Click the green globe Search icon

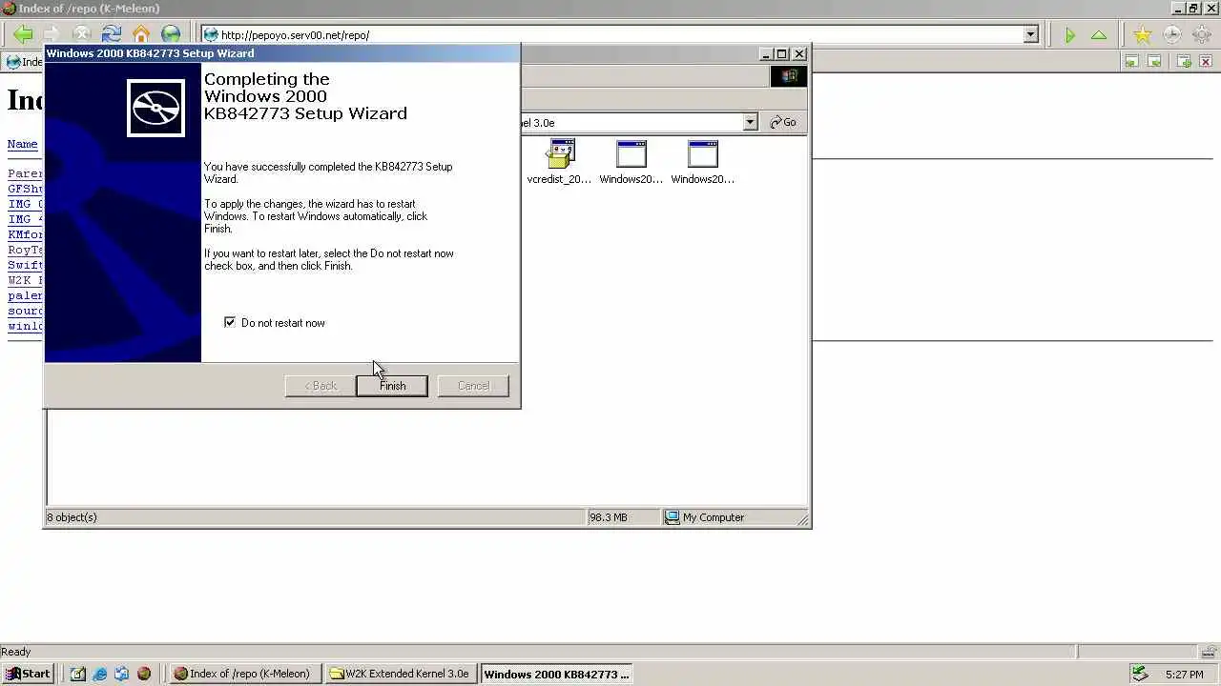(x=170, y=35)
